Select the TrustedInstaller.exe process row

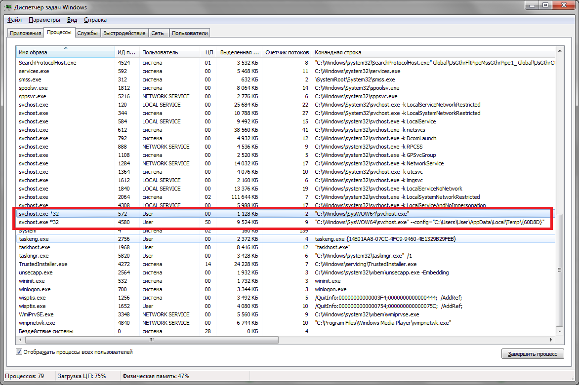point(43,264)
